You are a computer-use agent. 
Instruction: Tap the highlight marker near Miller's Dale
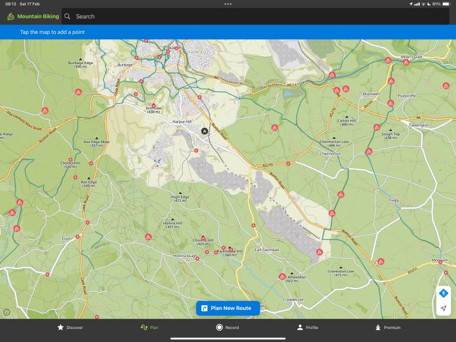pyautogui.click(x=406, y=62)
